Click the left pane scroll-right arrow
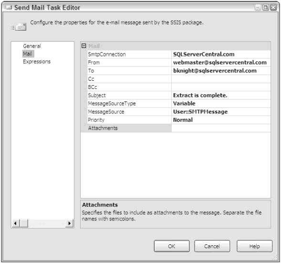Image resolution: width=281 pixels, height=263 pixels. pos(70,223)
